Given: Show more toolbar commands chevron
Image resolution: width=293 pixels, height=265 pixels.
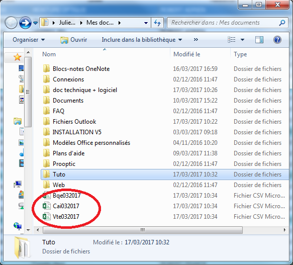Looking at the screenshot, I should (x=196, y=39).
